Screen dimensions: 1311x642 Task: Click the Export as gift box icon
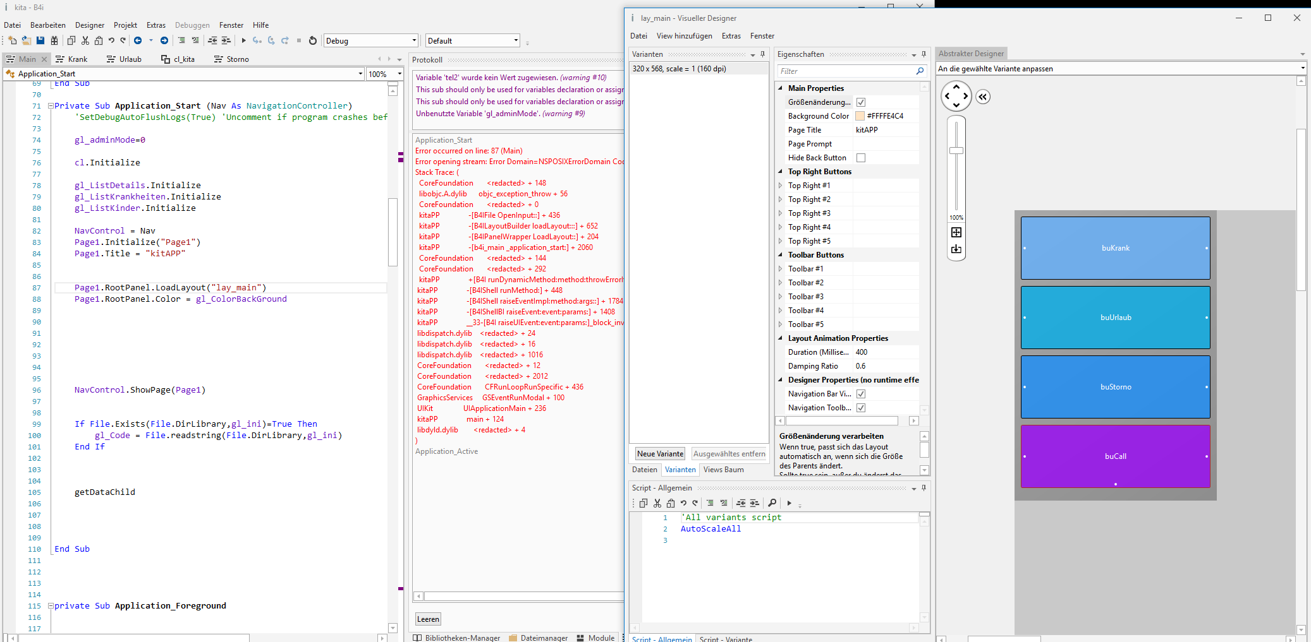coord(54,40)
